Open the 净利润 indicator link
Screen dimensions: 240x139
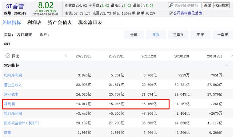[9, 104]
